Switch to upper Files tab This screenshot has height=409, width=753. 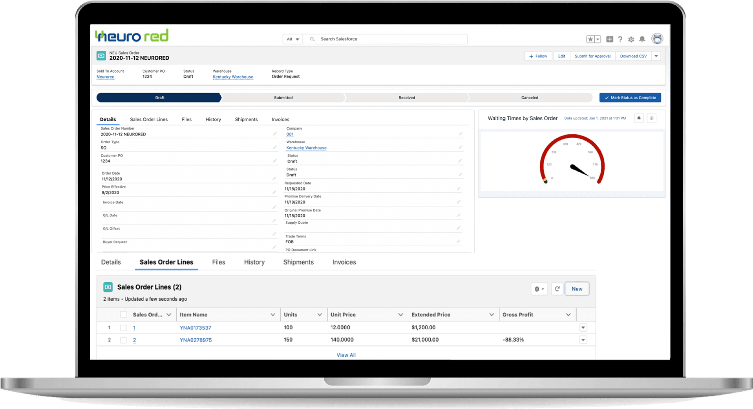[x=186, y=119]
